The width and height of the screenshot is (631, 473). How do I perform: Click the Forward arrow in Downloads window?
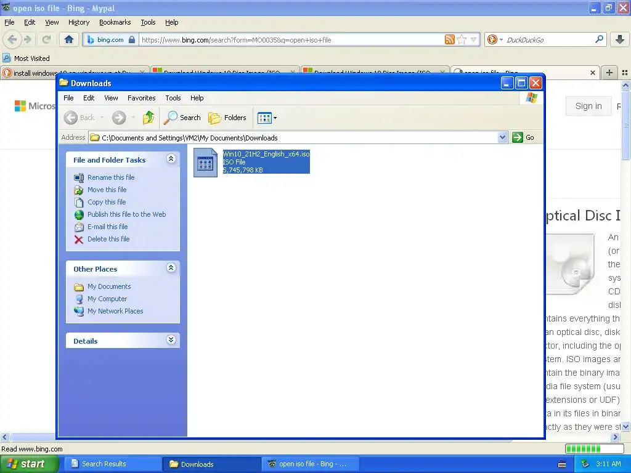(119, 118)
